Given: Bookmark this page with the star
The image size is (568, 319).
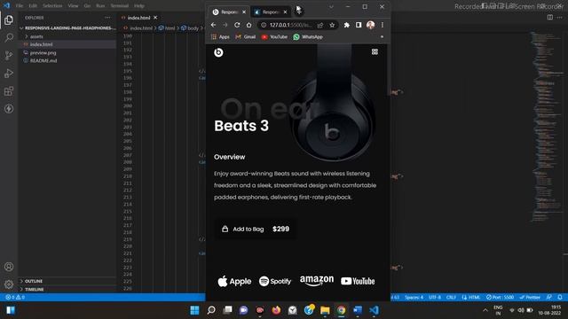Looking at the screenshot, I should pos(332,25).
